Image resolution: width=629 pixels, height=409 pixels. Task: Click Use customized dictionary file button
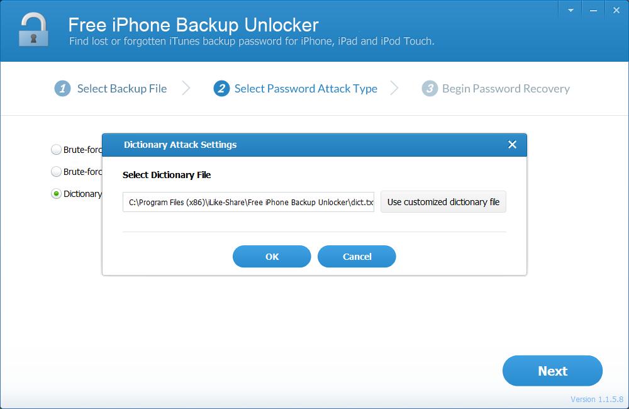point(443,202)
